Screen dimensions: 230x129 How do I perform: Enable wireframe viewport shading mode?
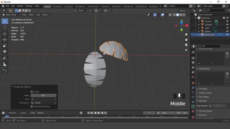174,15
